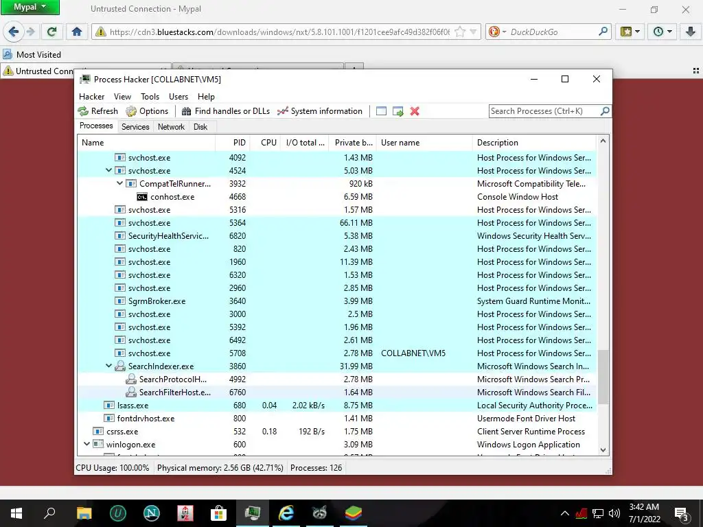Viewport: 703px width, 527px height.
Task: Click the COLLABNET\VM5 user name cell
Action: [x=413, y=353]
